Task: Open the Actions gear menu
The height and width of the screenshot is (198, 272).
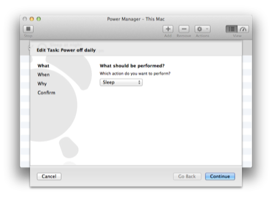Action: coord(202,29)
